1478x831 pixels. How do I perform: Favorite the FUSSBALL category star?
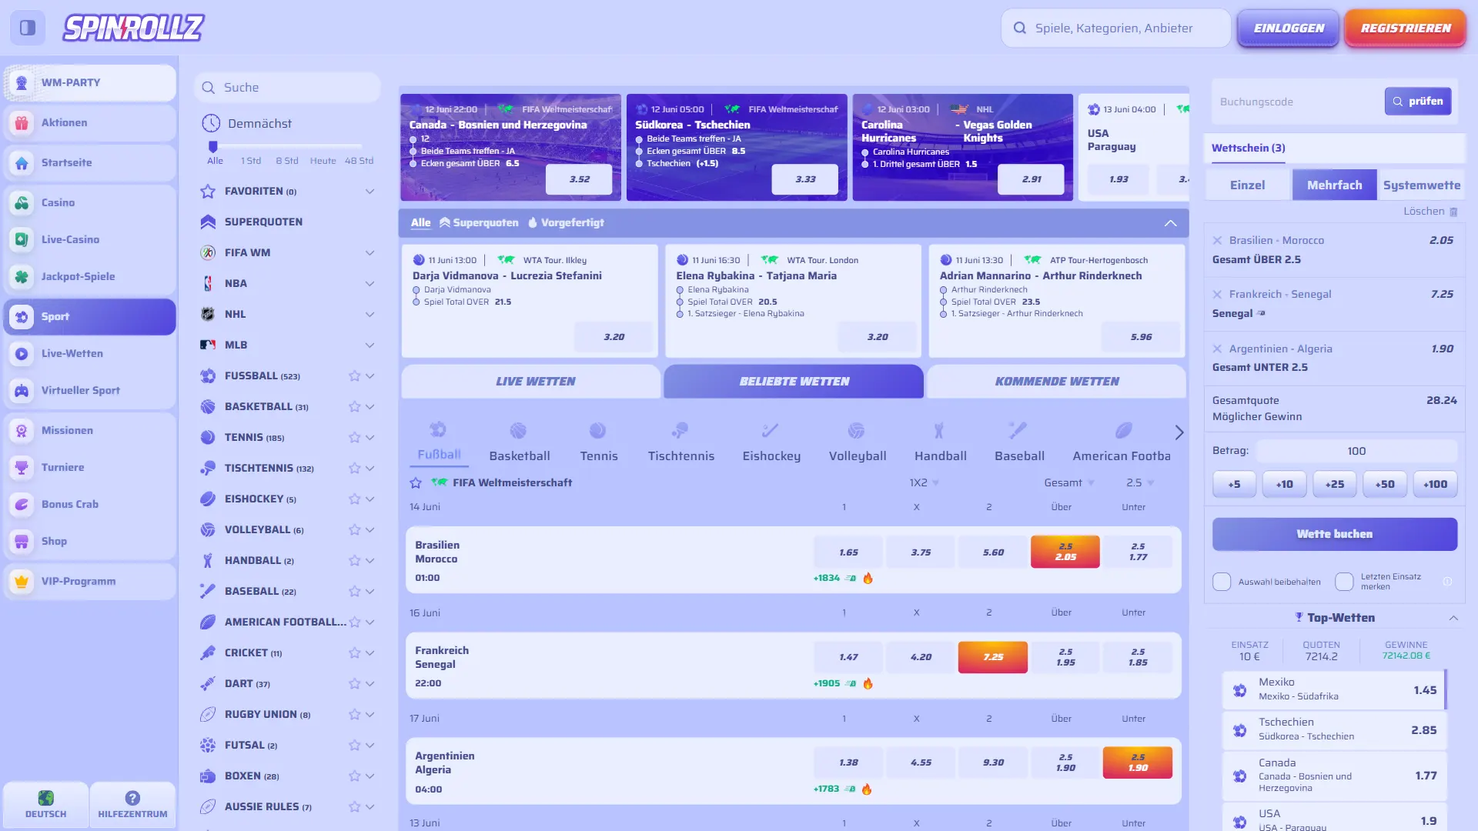(x=354, y=376)
